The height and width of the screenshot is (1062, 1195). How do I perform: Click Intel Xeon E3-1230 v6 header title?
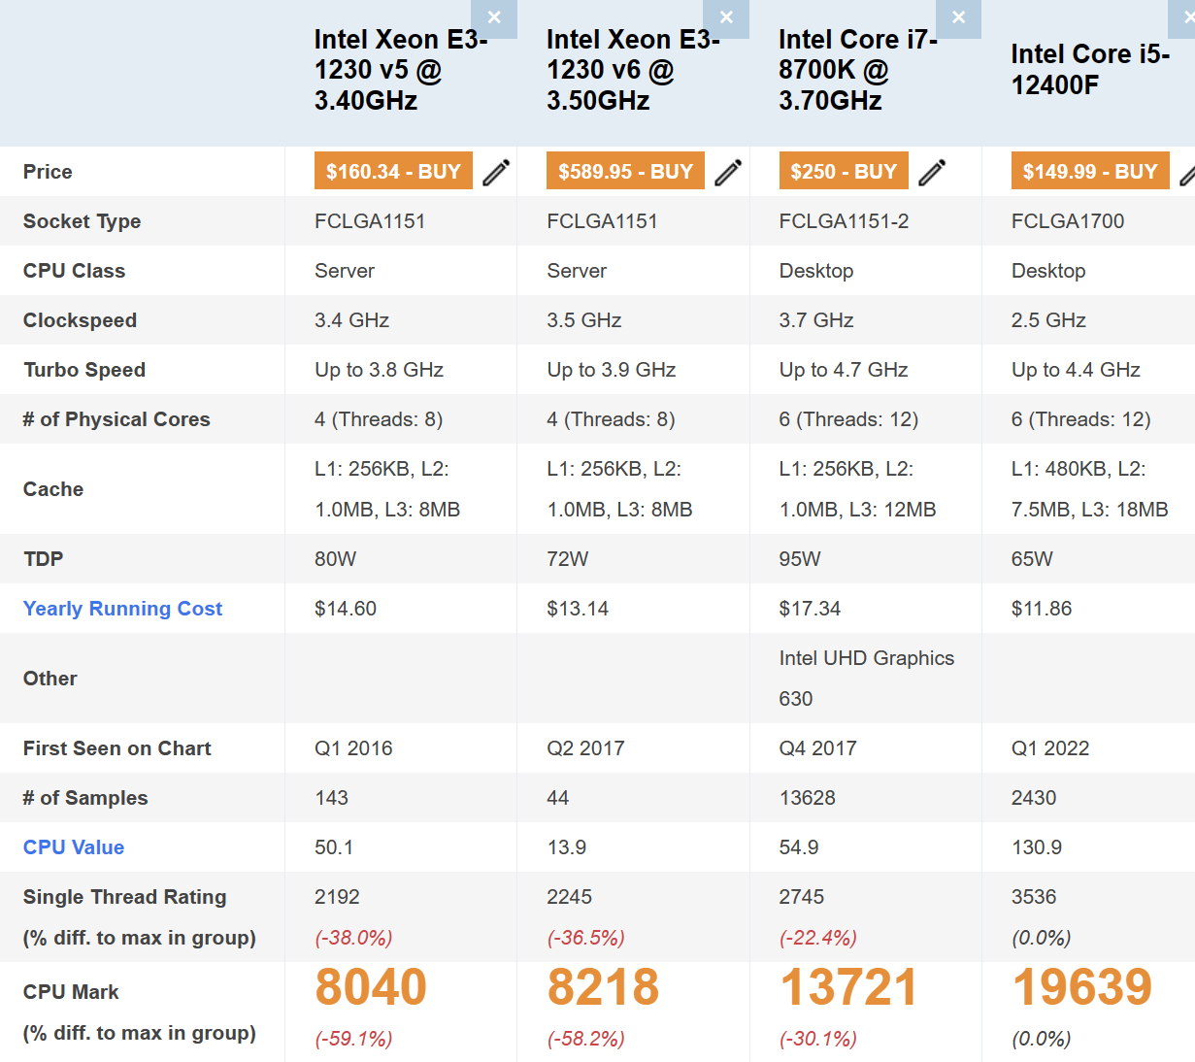point(632,70)
